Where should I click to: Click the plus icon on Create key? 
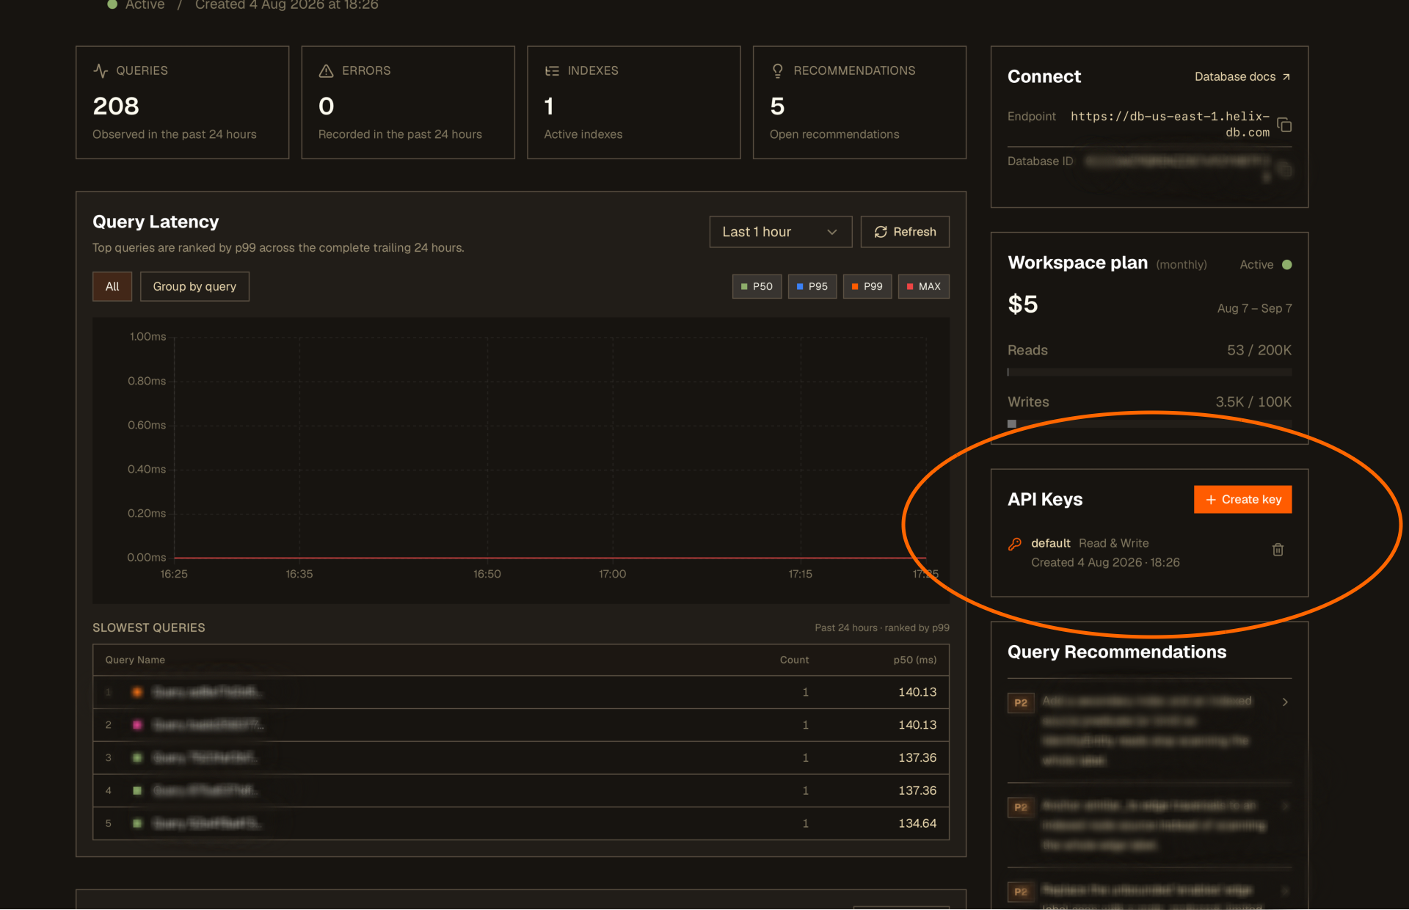point(1211,500)
